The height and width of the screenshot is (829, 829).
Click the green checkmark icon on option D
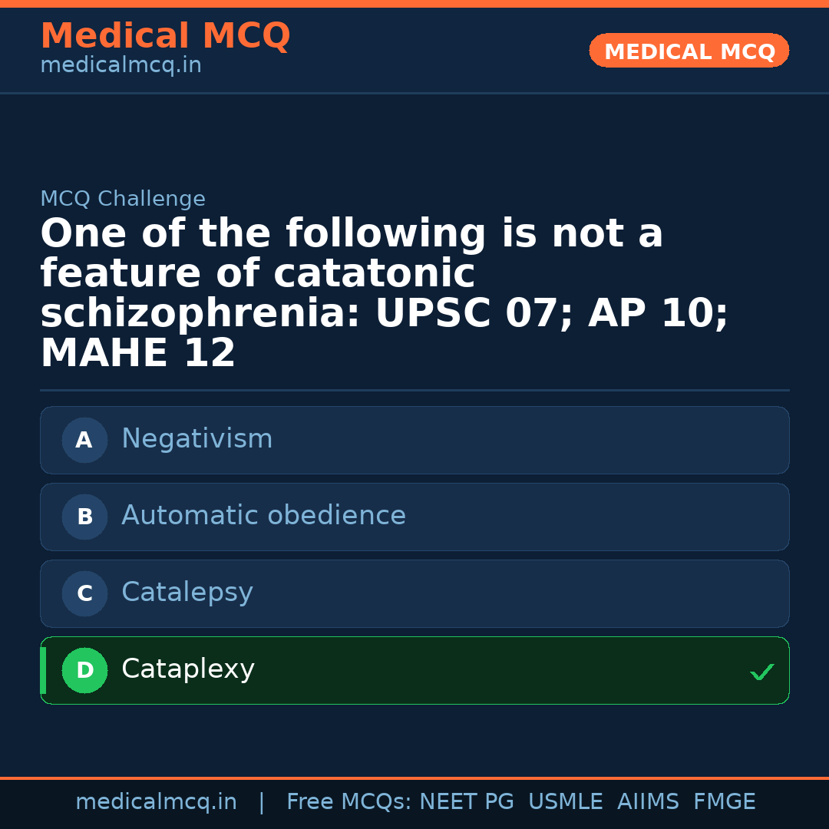(x=761, y=672)
